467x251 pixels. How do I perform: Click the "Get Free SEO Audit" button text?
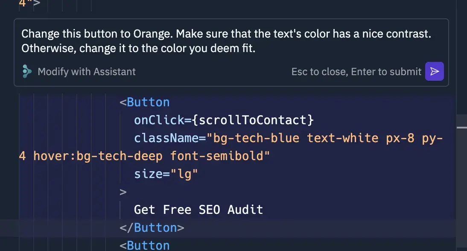198,210
